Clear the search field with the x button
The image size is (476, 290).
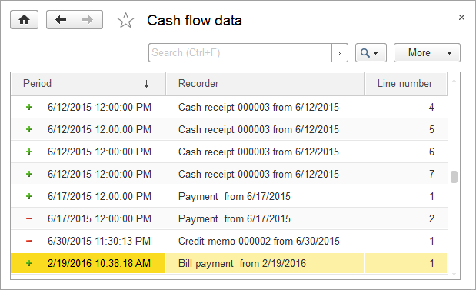point(340,53)
